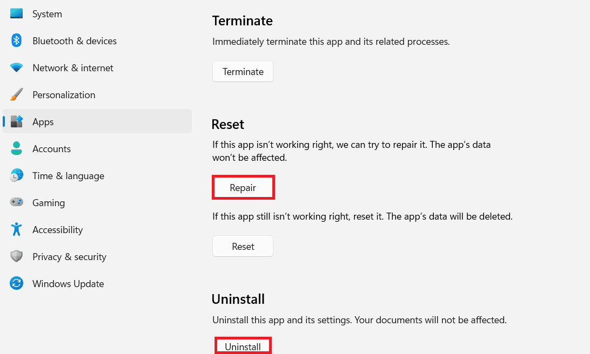Click the Terminate button
The width and height of the screenshot is (590, 354).
[x=243, y=71]
